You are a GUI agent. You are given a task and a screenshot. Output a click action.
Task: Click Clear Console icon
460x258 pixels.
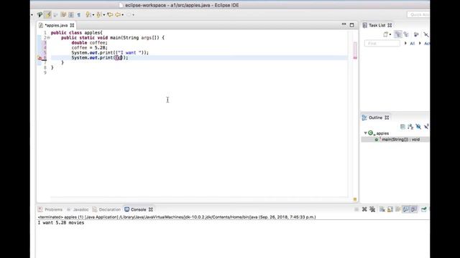point(382,209)
